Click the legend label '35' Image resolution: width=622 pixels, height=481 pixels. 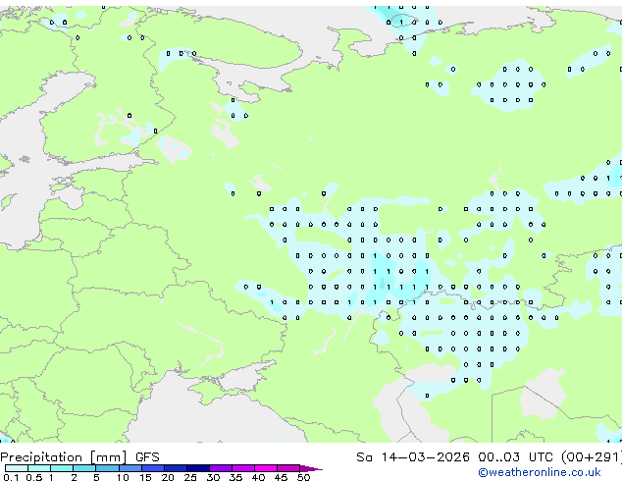pyautogui.click(x=235, y=477)
